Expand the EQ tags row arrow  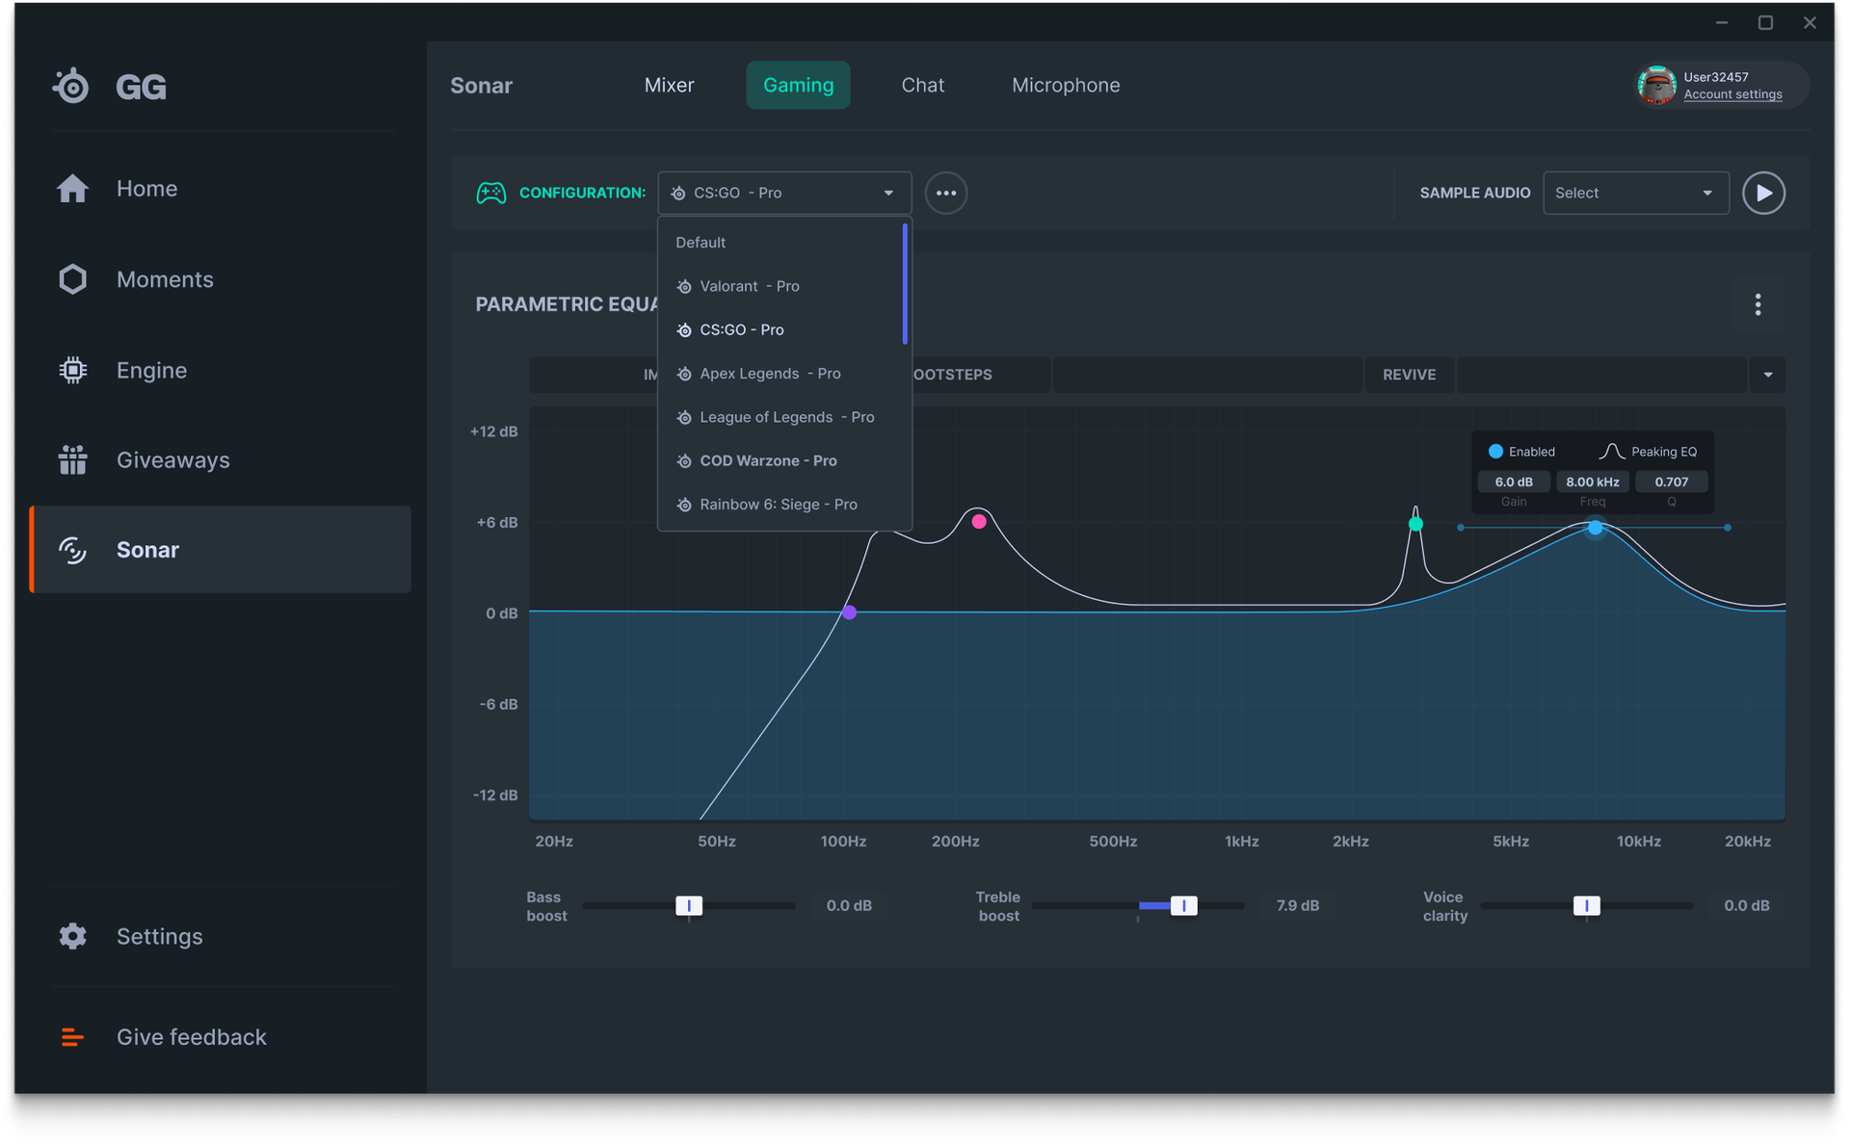(x=1767, y=375)
